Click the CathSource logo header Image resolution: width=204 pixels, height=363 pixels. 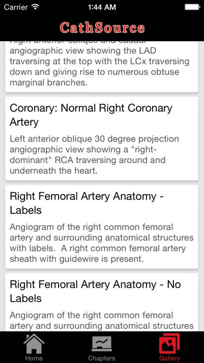click(102, 28)
